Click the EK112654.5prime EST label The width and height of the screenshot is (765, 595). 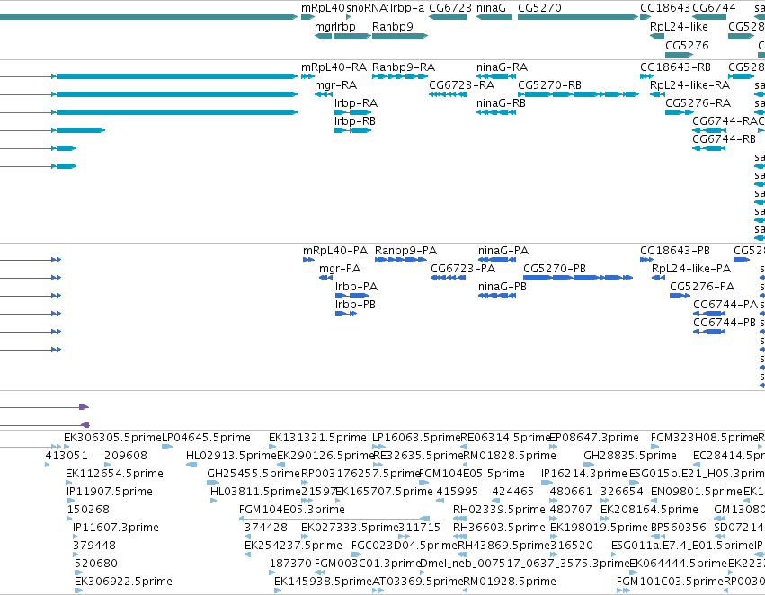pyautogui.click(x=114, y=473)
